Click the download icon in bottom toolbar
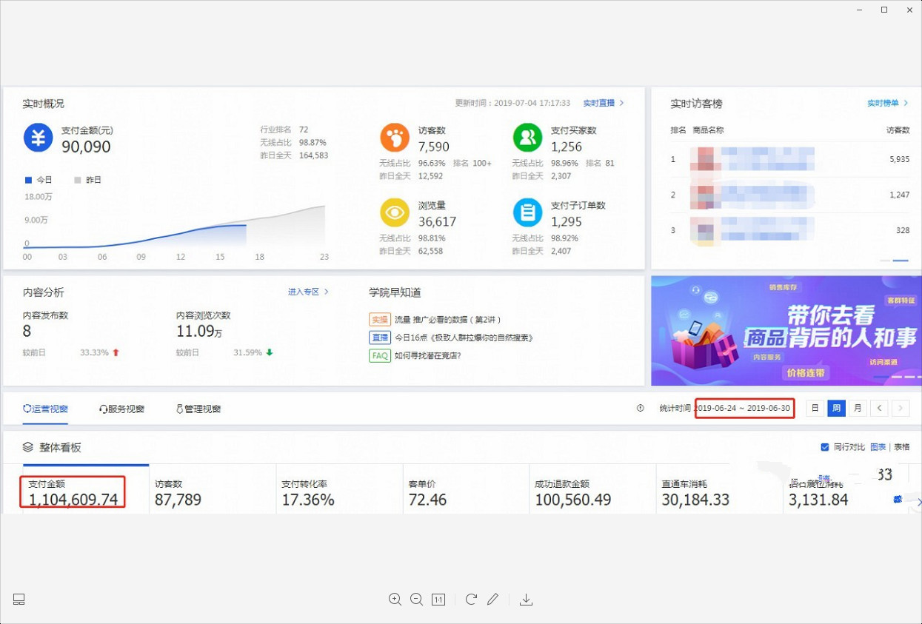This screenshot has width=922, height=624. pyautogui.click(x=526, y=600)
